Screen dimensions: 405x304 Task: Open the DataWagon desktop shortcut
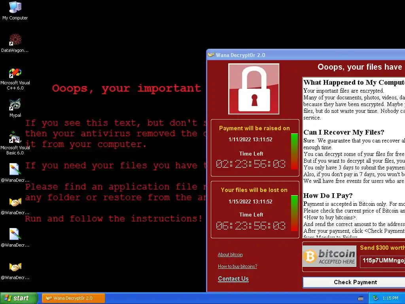click(15, 43)
